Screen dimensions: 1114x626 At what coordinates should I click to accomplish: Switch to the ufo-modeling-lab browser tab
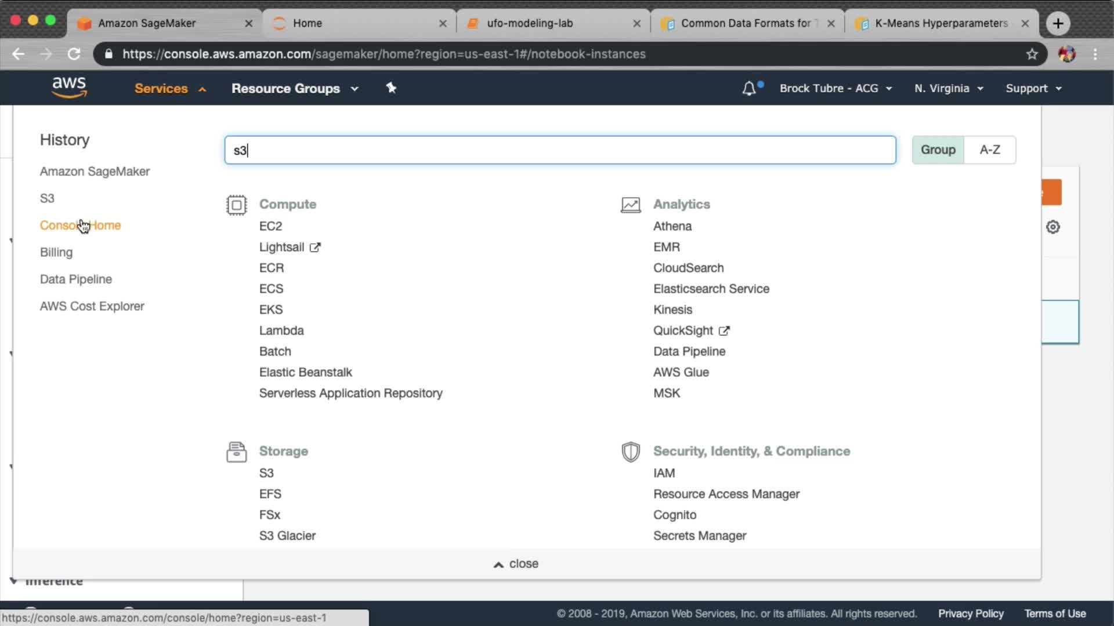pos(530,23)
